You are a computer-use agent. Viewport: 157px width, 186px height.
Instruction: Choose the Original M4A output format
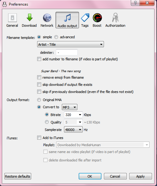[39, 100]
